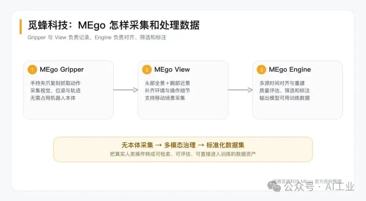Image resolution: width=366 pixels, height=201 pixels.
Task: Click banner text 把真实人类操作转成可检索
Action: coord(183,154)
